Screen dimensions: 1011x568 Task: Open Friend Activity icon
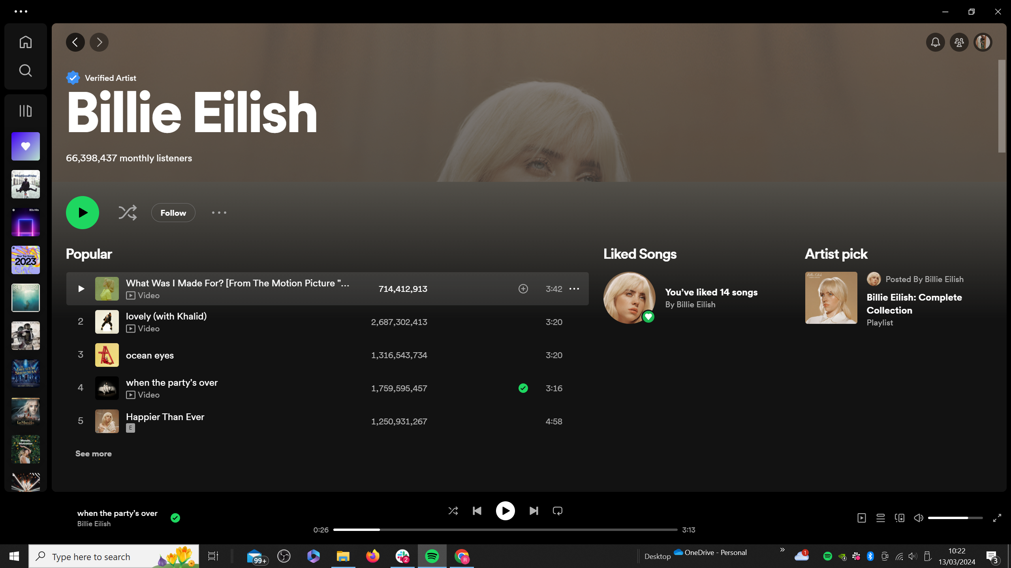(x=959, y=42)
